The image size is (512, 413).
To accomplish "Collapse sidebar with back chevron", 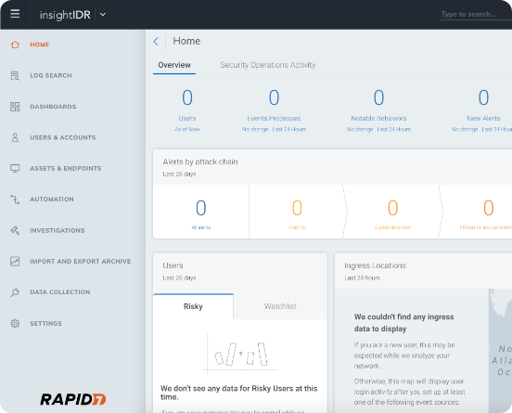I will [156, 42].
